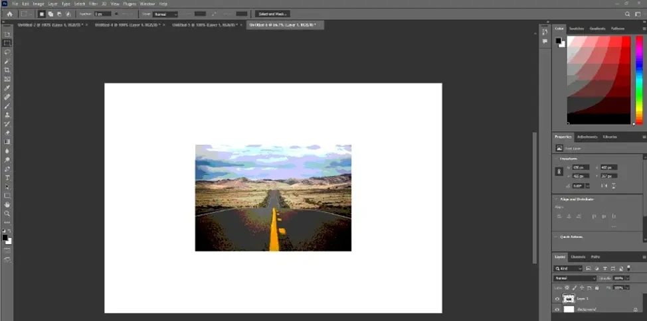Select the Eyedropper tool

click(7, 88)
